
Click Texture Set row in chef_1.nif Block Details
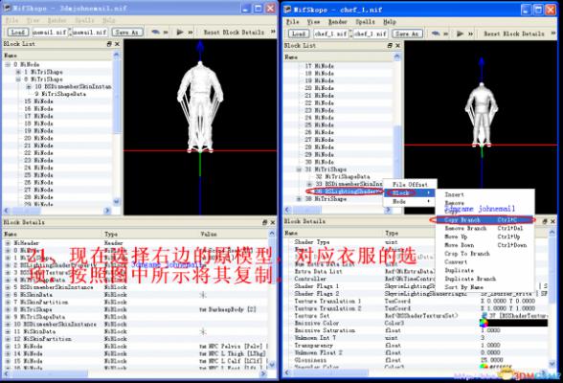[418, 316]
